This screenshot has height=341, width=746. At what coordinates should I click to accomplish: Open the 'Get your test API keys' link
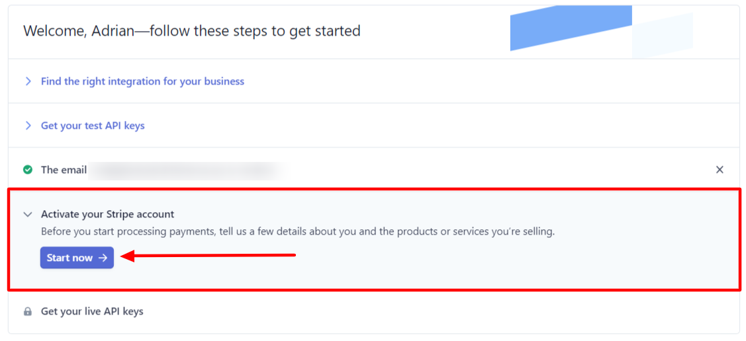pos(93,126)
